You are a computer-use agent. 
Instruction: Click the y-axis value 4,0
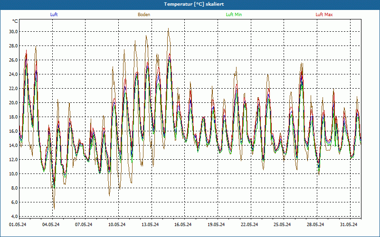click(x=14, y=217)
